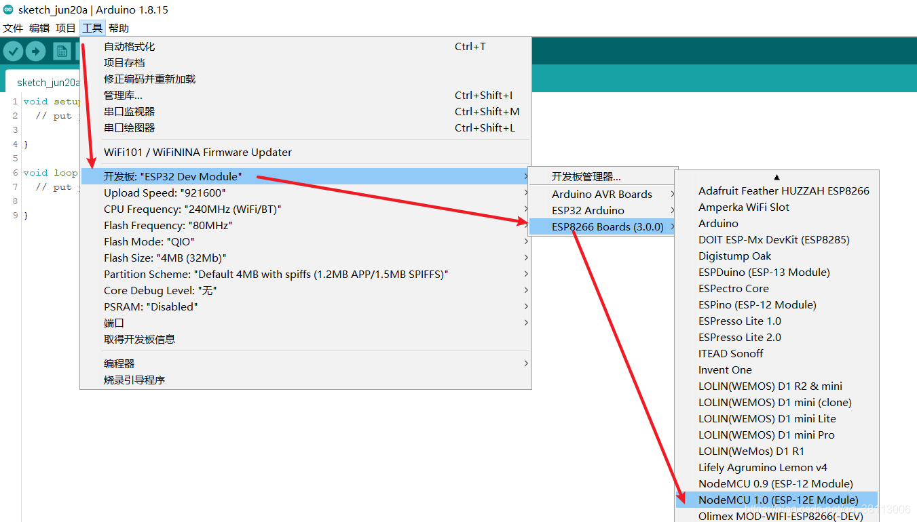The height and width of the screenshot is (522, 917).
Task: Open the 文件 menu
Action: click(x=13, y=28)
